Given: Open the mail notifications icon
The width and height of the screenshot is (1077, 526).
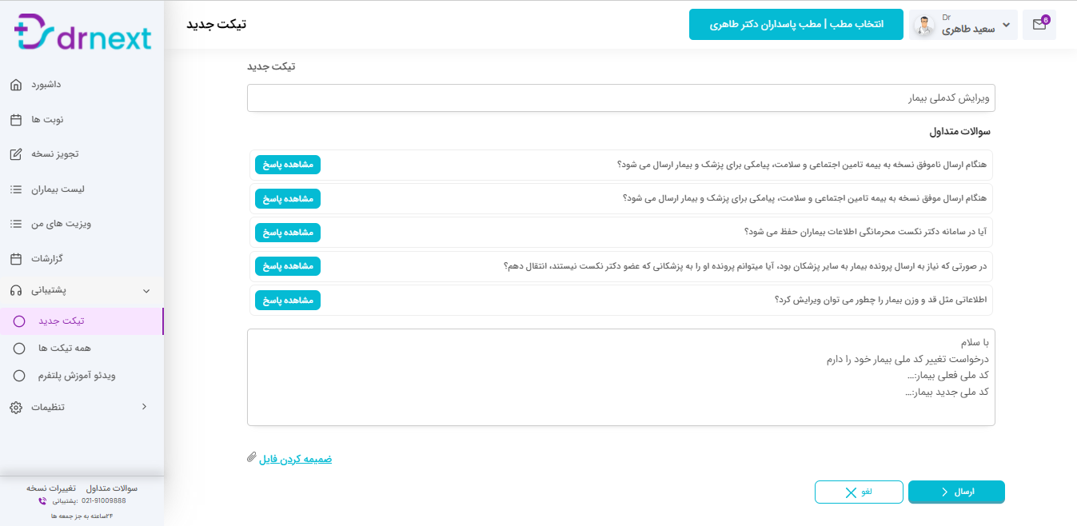Looking at the screenshot, I should 1039,25.
